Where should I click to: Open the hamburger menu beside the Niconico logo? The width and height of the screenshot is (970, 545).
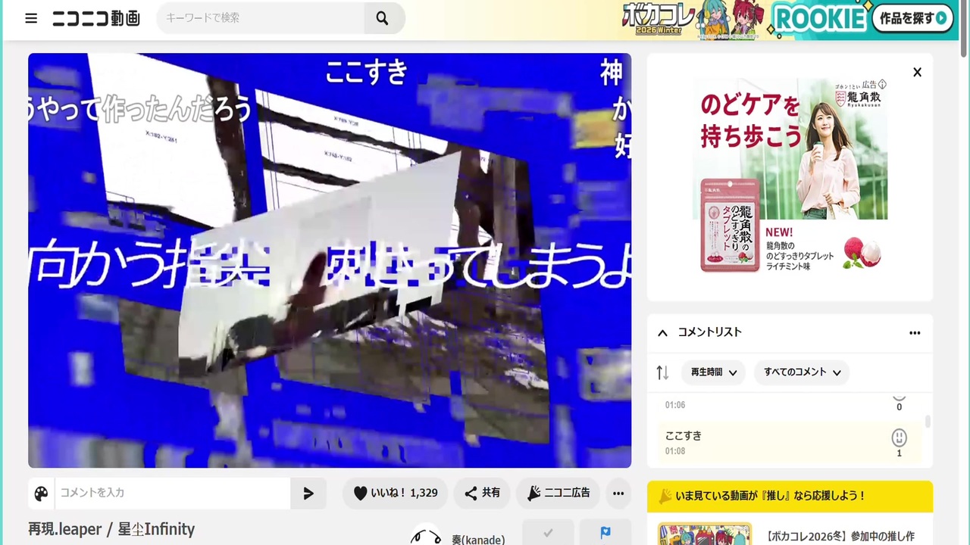(x=31, y=18)
